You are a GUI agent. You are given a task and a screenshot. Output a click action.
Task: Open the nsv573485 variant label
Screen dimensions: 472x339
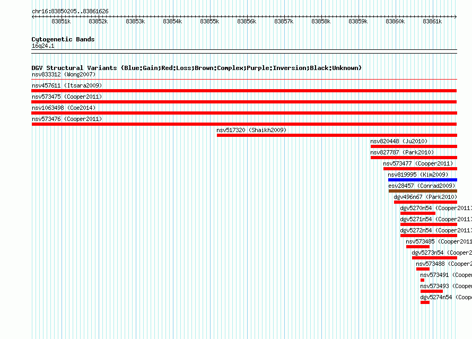click(439, 241)
